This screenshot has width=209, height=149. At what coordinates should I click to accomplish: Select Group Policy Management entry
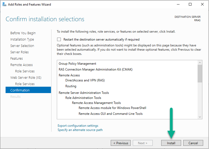pyautogui.click(x=77, y=64)
